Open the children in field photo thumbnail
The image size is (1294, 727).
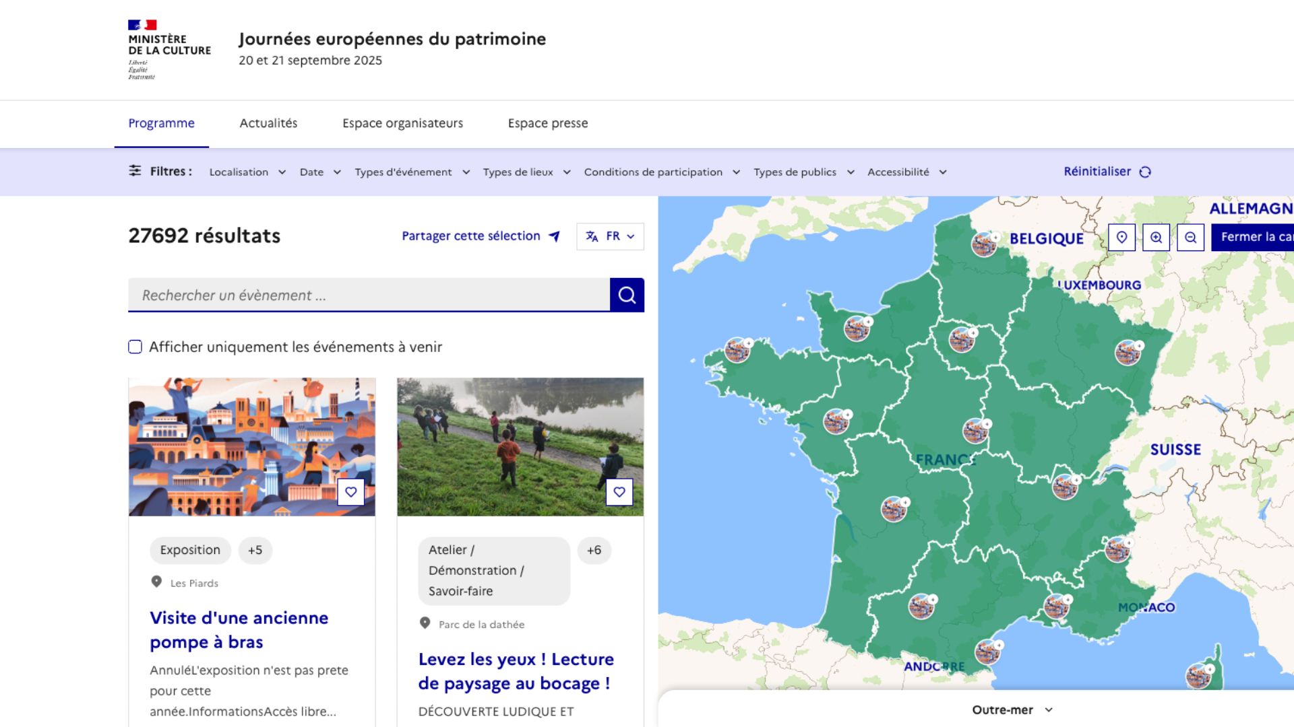[520, 447]
